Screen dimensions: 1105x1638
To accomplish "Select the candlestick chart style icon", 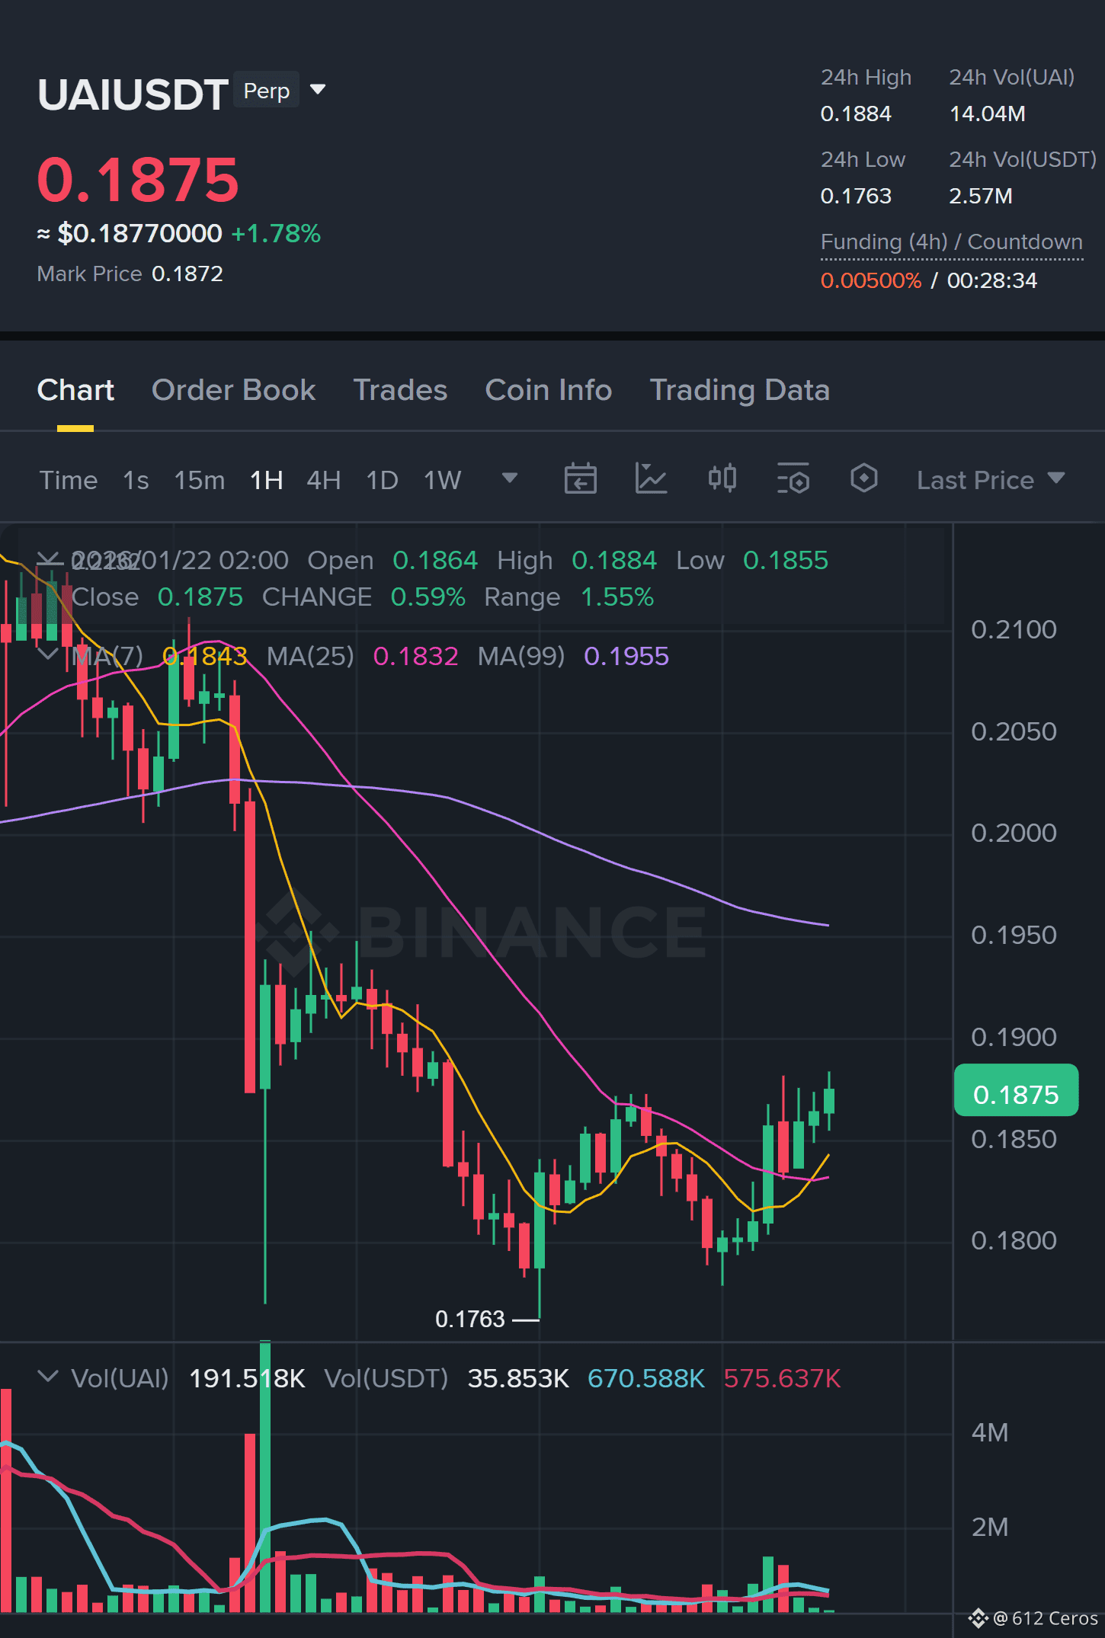I will coord(722,479).
